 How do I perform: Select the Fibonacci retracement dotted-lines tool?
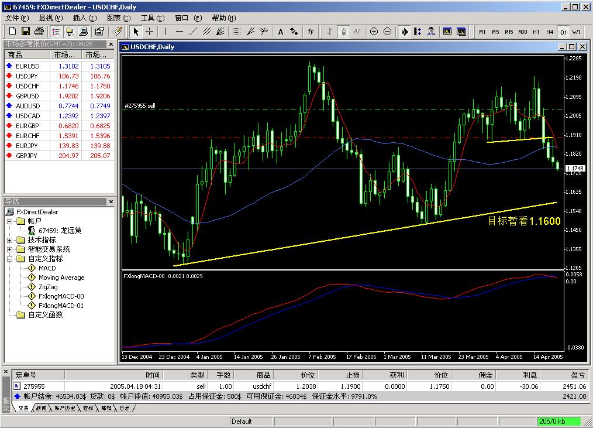(236, 32)
